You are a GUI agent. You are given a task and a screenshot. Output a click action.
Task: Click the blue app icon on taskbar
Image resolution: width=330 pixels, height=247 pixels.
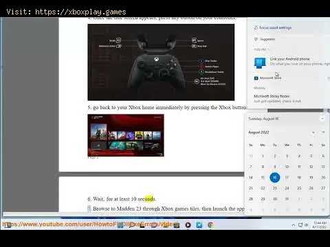(x=199, y=225)
